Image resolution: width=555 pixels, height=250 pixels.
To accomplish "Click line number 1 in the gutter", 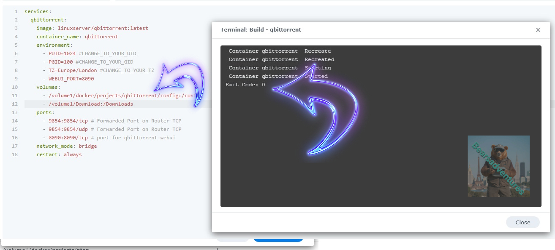I will coord(16,11).
